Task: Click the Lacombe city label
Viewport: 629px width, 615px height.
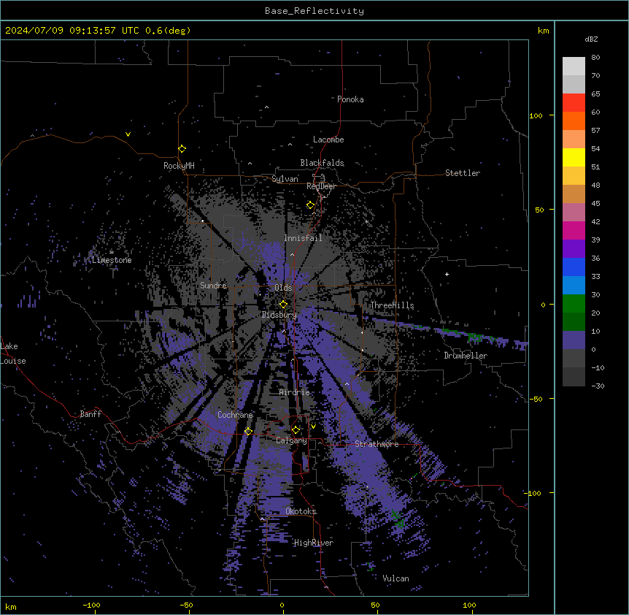Action: (328, 140)
